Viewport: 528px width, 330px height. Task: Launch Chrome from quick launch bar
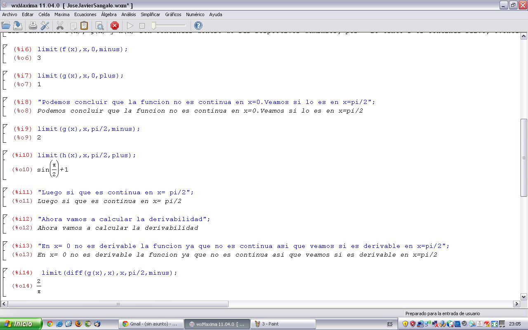coord(50,324)
